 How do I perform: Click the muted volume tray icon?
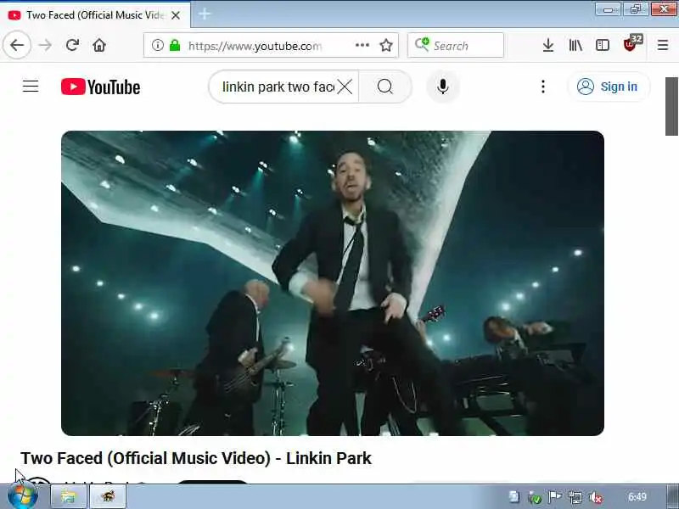click(x=596, y=497)
